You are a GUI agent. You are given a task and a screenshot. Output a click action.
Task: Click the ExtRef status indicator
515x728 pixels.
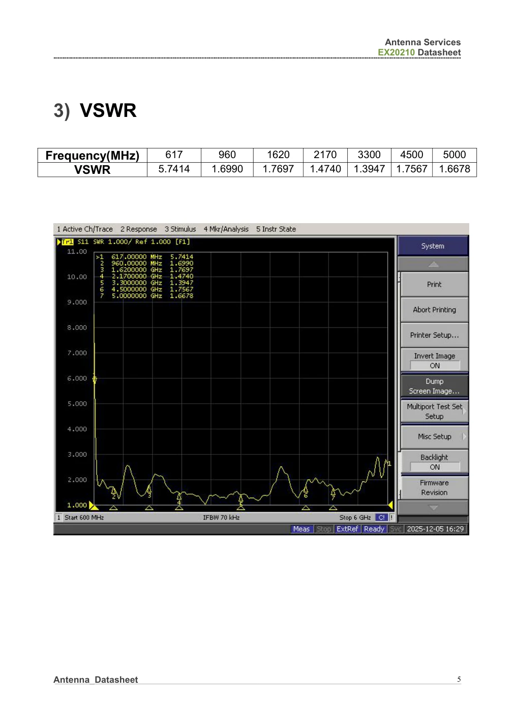point(348,529)
